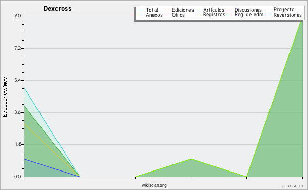Click the Artículos legend label

(214, 10)
